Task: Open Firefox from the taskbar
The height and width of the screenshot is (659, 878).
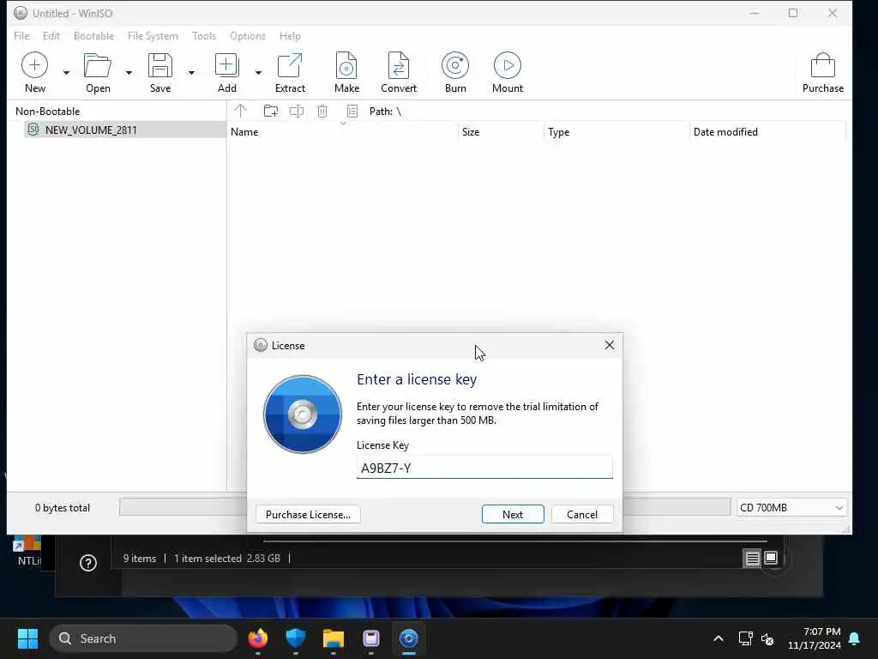Action: pos(257,638)
